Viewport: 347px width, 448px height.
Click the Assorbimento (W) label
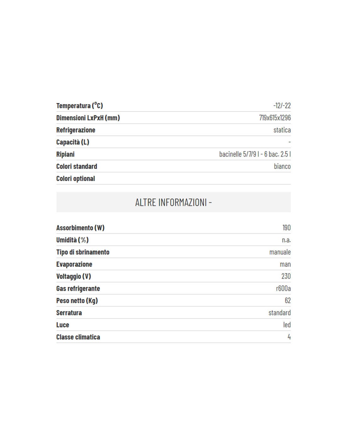point(80,228)
